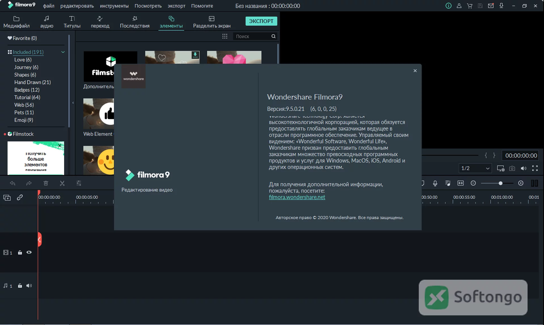Toggle lock on video track 1

tap(20, 252)
